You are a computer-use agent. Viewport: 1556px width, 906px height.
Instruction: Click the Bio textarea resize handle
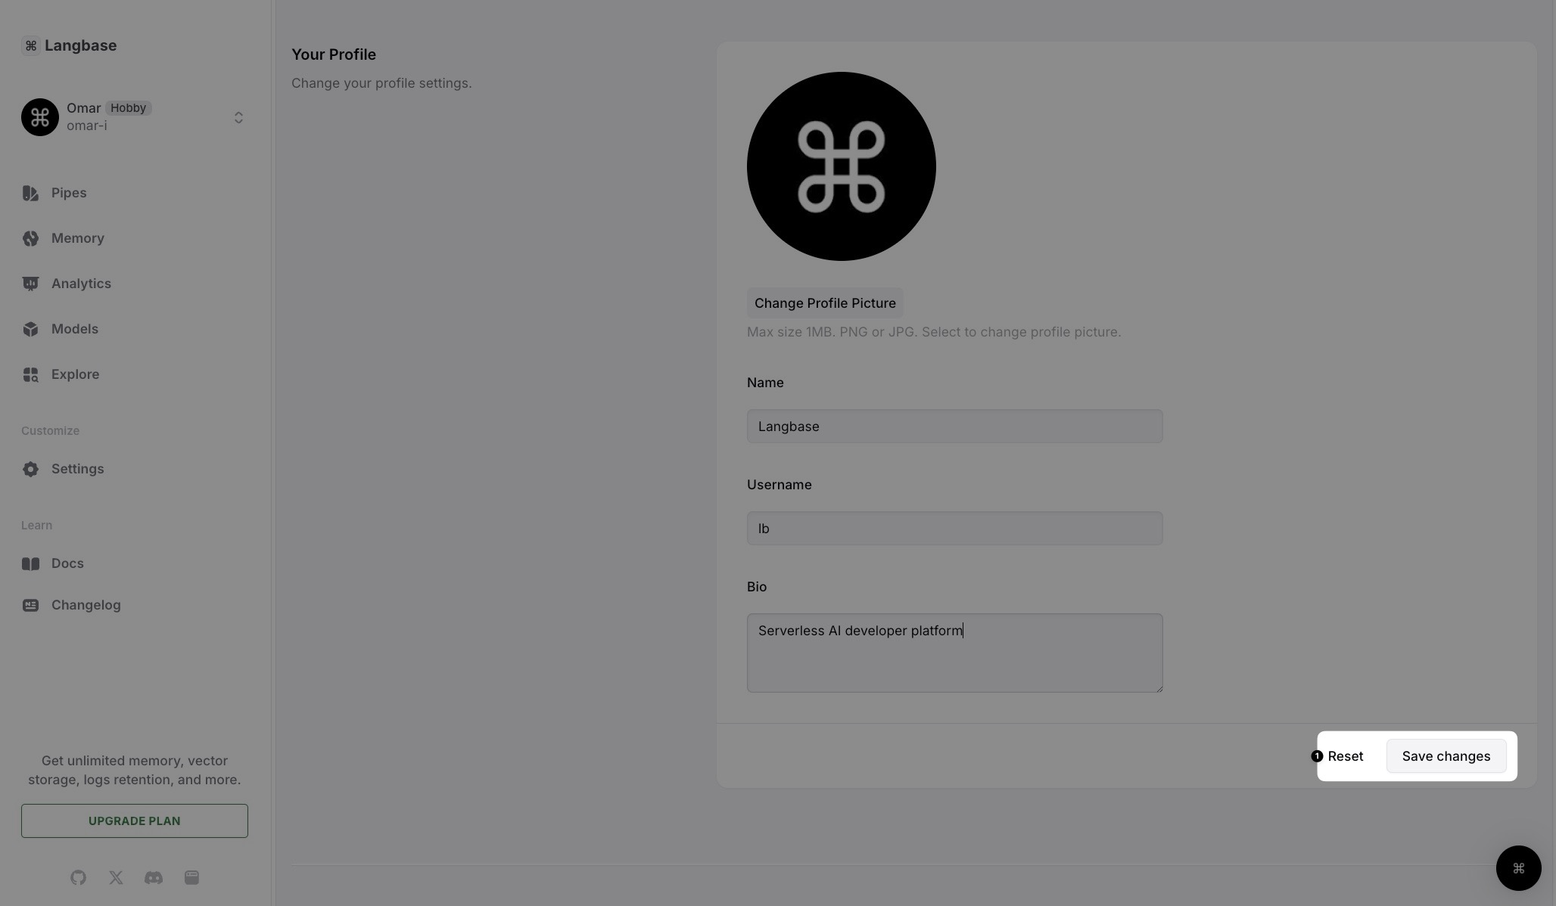click(x=1158, y=687)
